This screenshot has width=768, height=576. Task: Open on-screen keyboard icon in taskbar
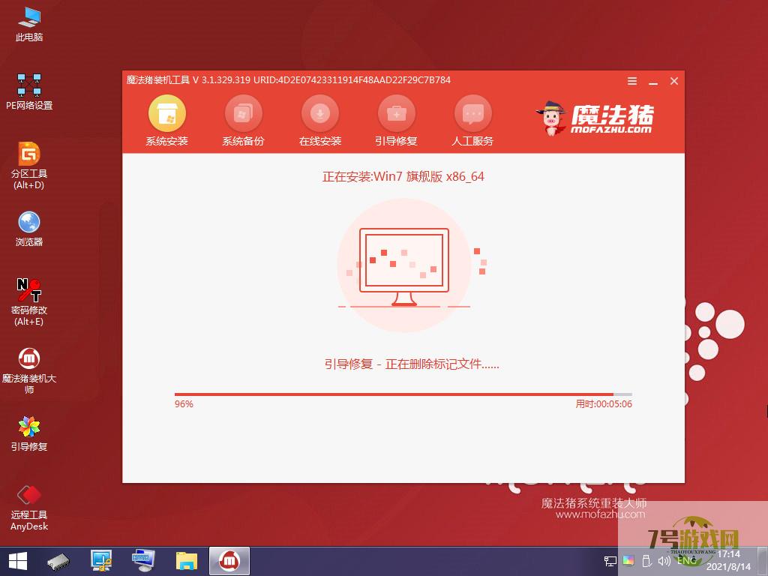pyautogui.click(x=143, y=561)
